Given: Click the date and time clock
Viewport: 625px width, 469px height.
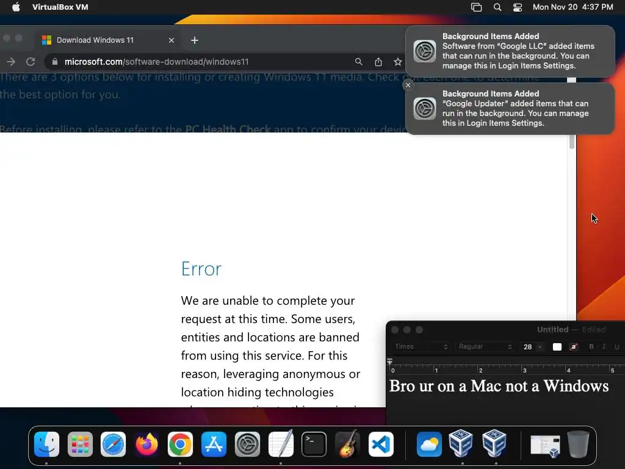Looking at the screenshot, I should pyautogui.click(x=573, y=7).
